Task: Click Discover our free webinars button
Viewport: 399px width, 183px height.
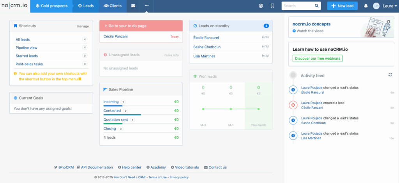Action: (x=317, y=59)
